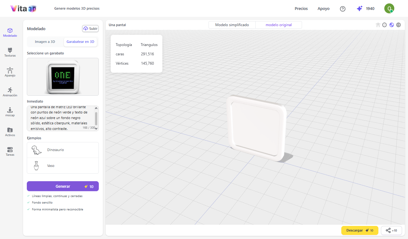Click the Generar button
The image size is (408, 239).
[x=63, y=186]
